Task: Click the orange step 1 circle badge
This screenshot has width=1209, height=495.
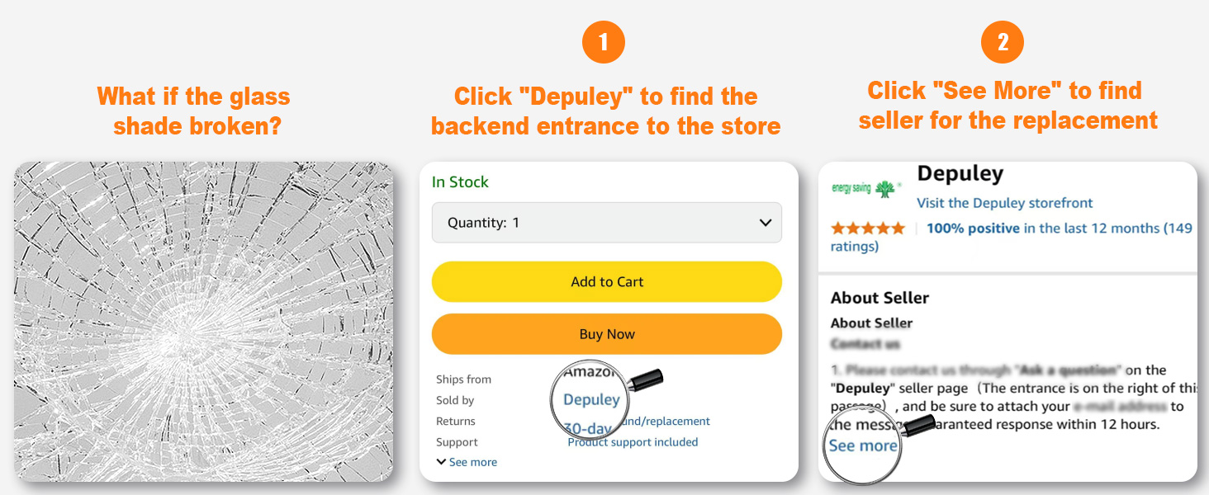Action: coord(604,42)
